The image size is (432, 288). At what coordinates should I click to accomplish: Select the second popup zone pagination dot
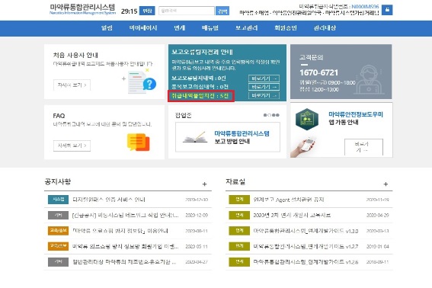[269, 115]
